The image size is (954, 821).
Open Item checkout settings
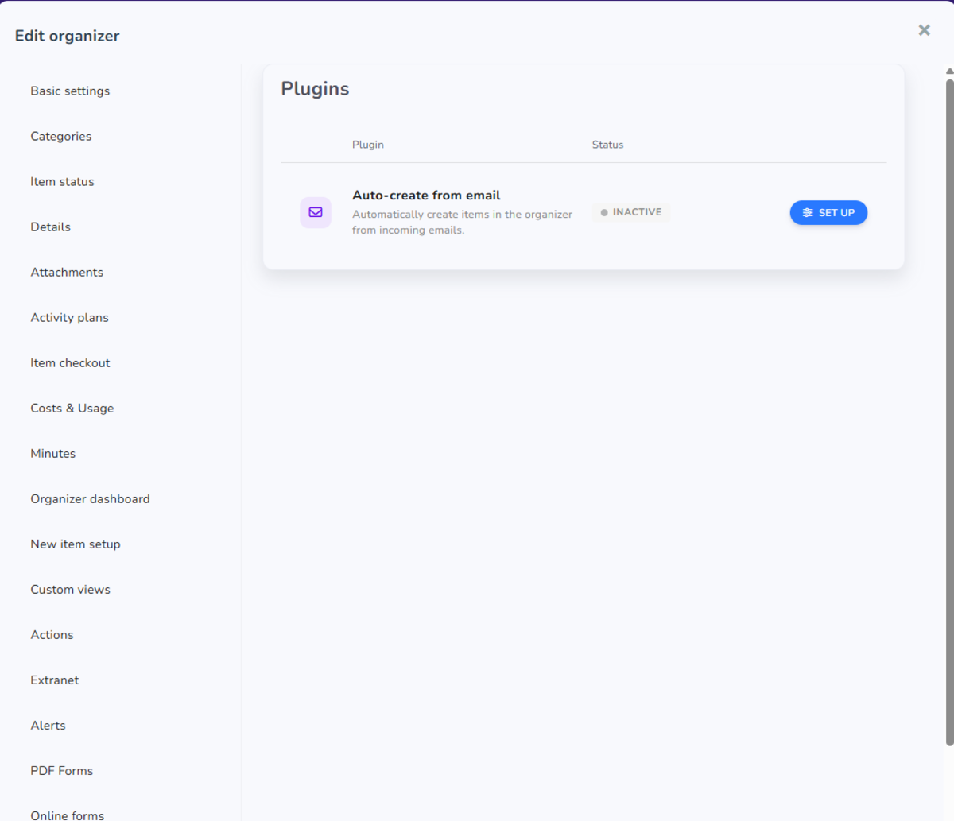70,362
